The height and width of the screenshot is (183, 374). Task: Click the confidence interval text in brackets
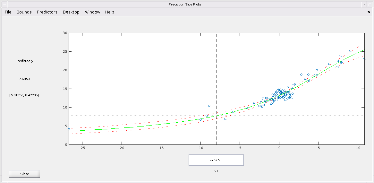(24, 95)
